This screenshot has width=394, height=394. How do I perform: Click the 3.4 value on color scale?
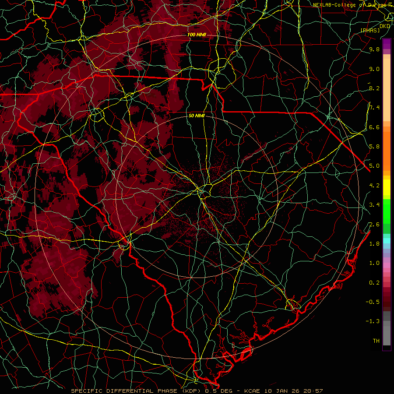(x=374, y=205)
